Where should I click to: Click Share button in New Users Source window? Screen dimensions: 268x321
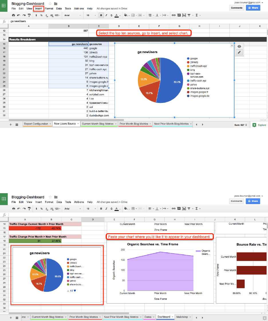(253, 8)
